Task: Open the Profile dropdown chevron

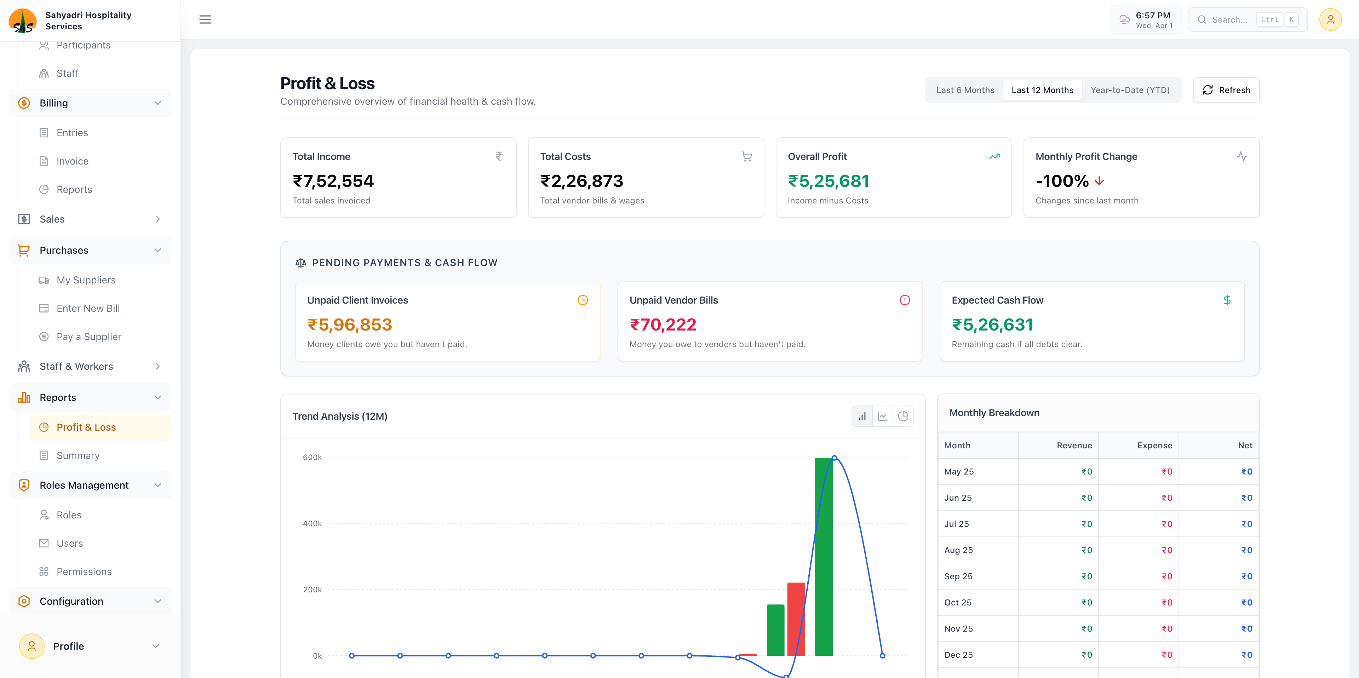Action: [156, 646]
